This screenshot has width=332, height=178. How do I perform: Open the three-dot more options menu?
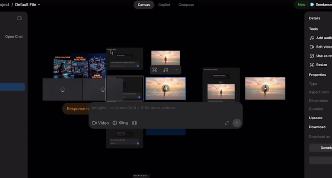pos(176,70)
